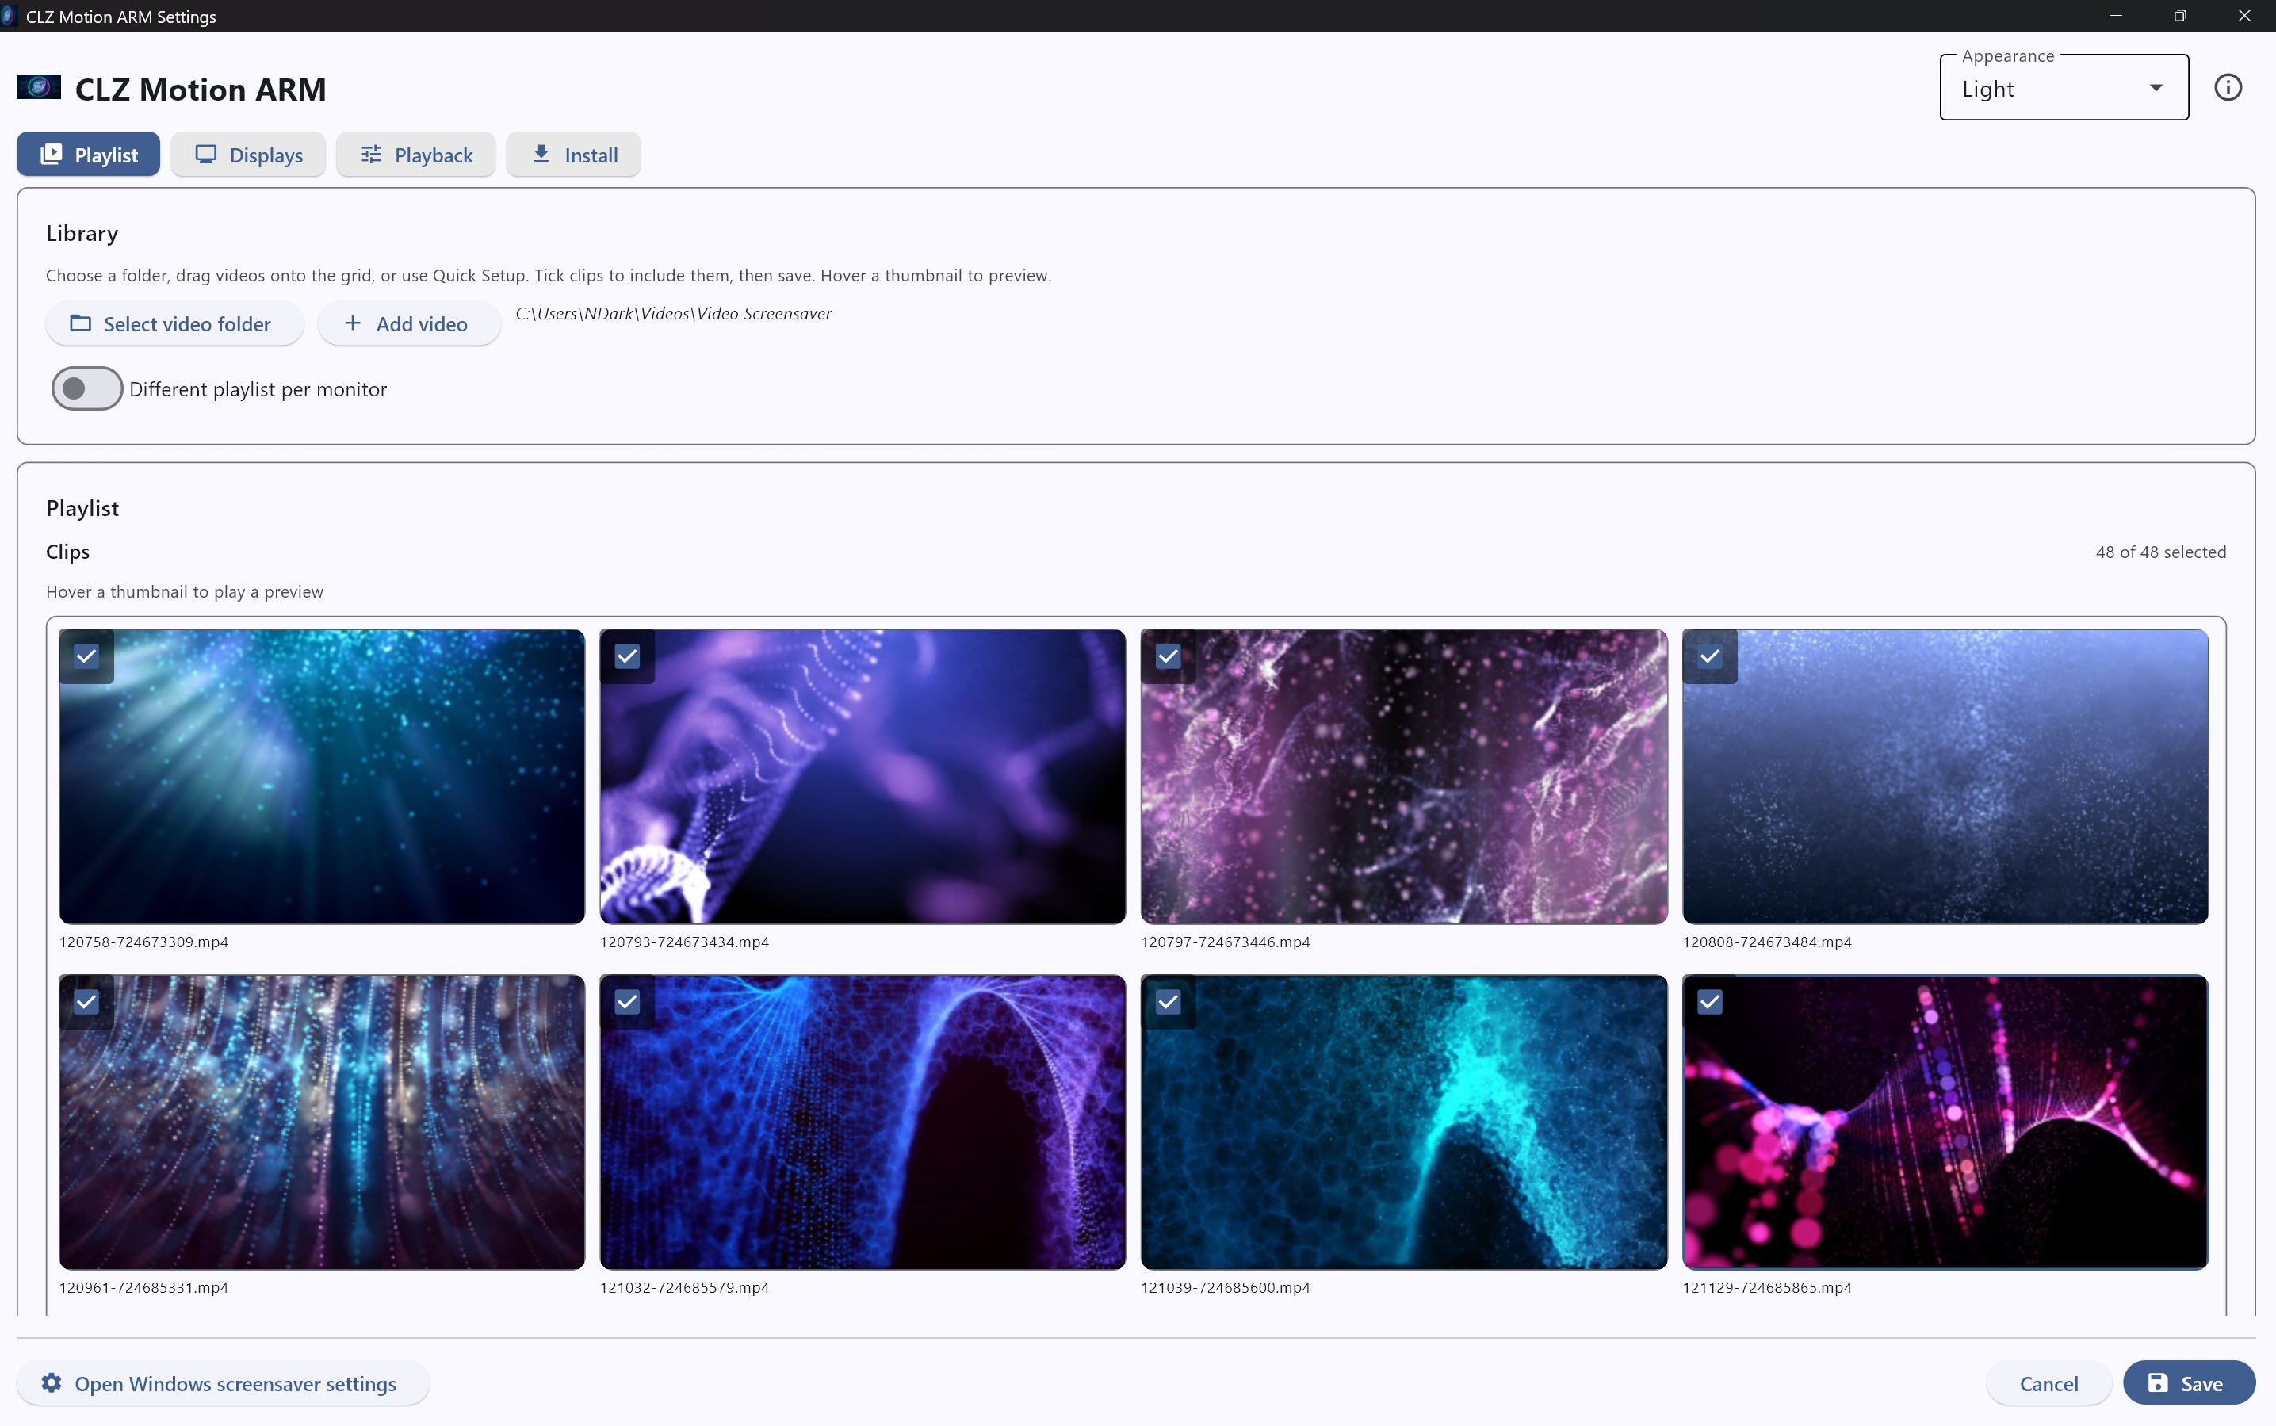Click pink thumbnail of 121129-724685865.mp4
2276x1426 pixels.
(1945, 1122)
